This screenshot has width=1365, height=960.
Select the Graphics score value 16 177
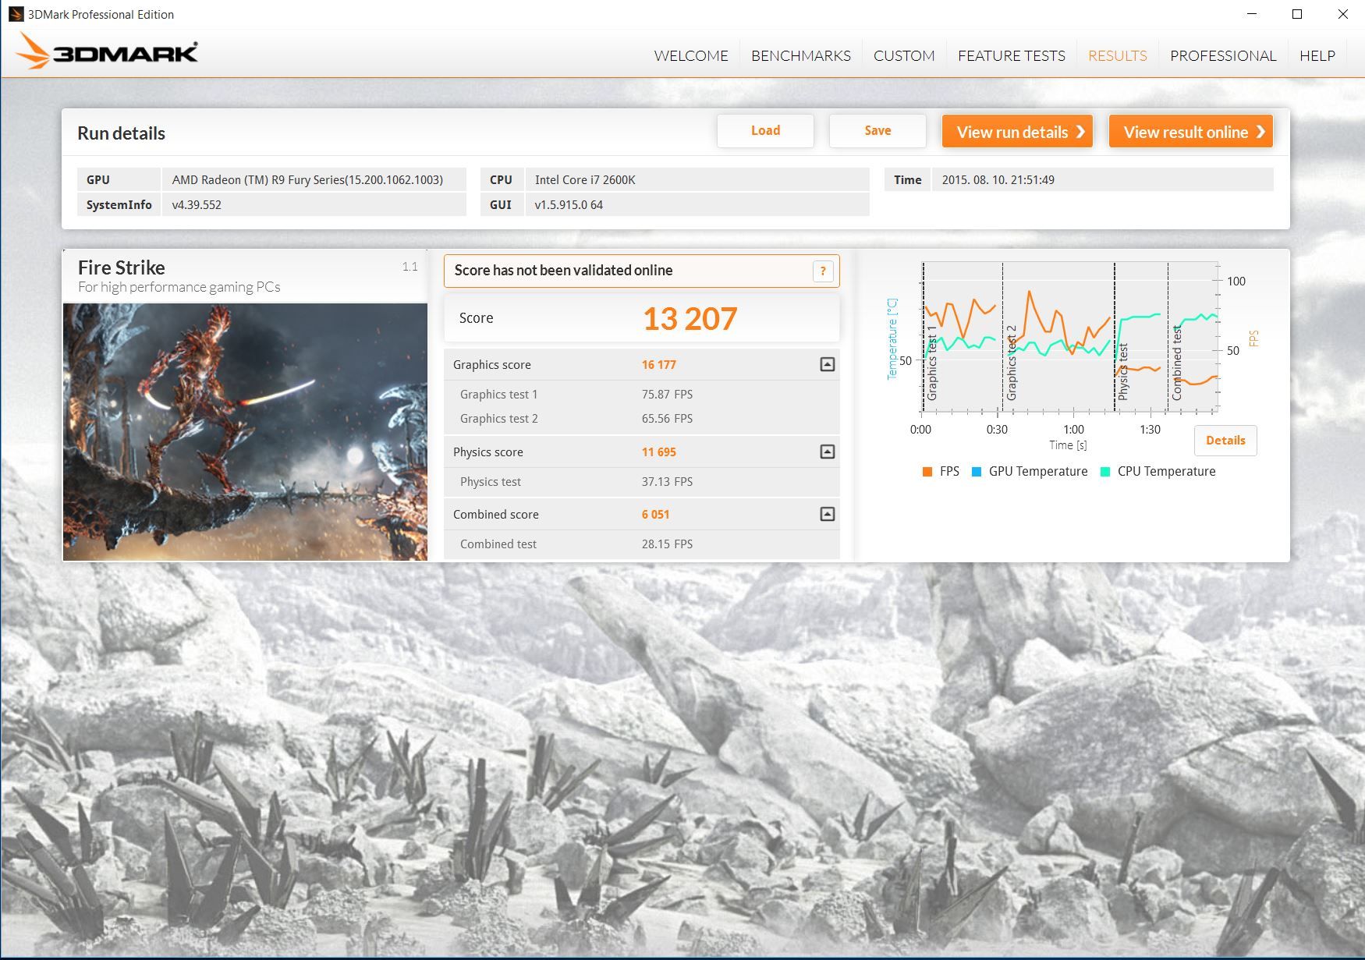pos(659,365)
